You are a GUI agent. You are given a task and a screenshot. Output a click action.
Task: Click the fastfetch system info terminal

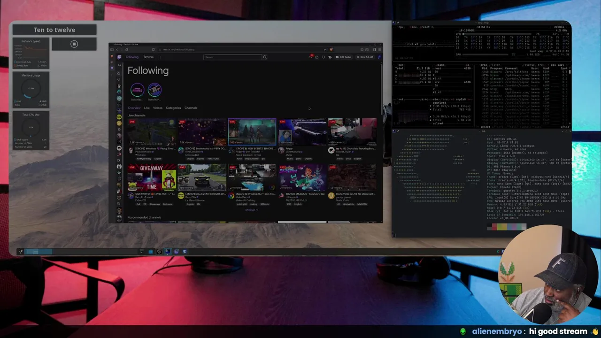[482, 183]
